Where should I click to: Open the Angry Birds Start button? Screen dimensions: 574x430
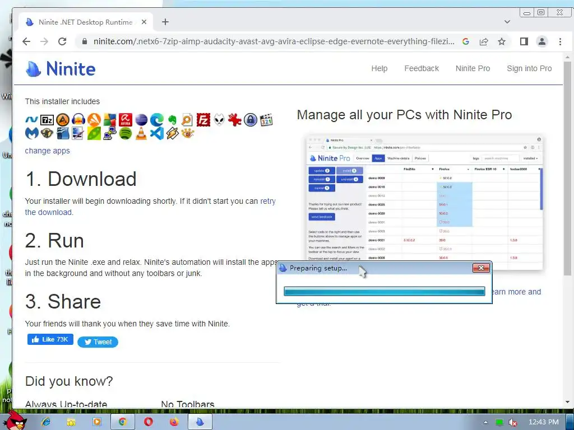pyautogui.click(x=15, y=420)
